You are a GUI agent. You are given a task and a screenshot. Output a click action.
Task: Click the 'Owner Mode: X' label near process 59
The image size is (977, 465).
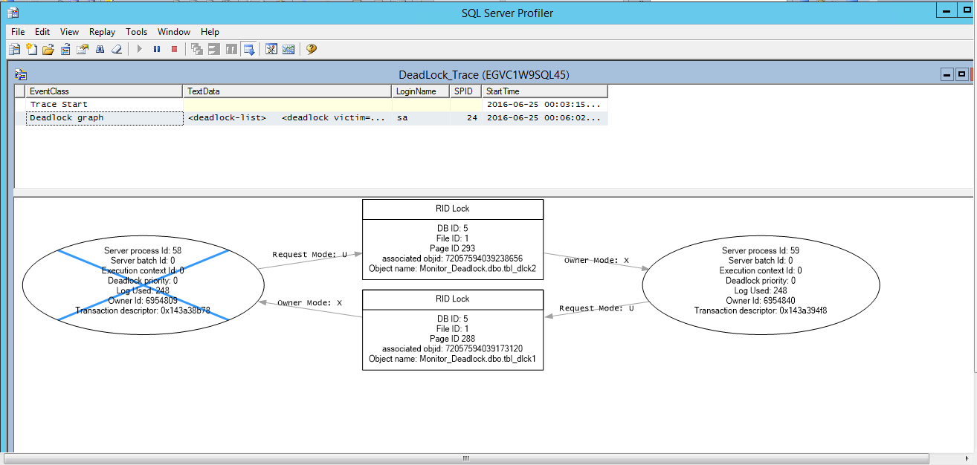click(x=596, y=261)
